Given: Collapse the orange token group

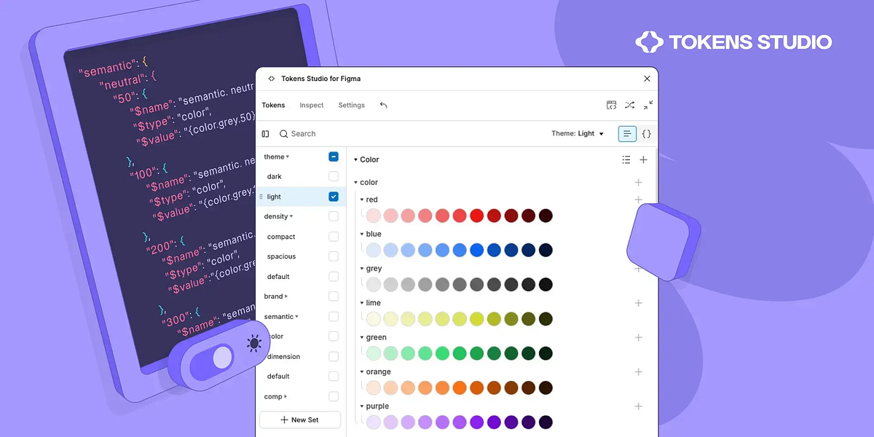Looking at the screenshot, I should tap(362, 371).
